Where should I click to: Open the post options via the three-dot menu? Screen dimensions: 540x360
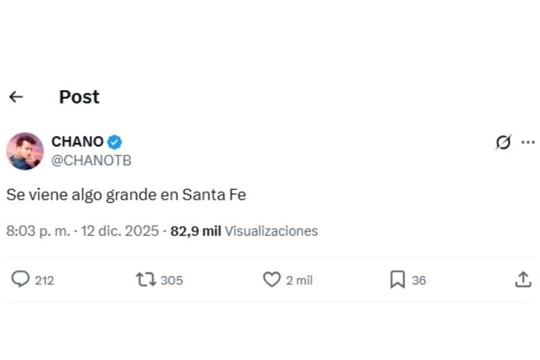pos(529,142)
